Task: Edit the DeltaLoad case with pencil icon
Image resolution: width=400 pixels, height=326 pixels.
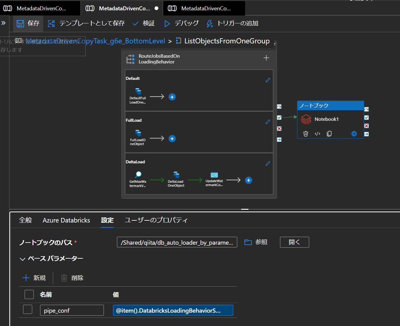Action: pyautogui.click(x=268, y=163)
